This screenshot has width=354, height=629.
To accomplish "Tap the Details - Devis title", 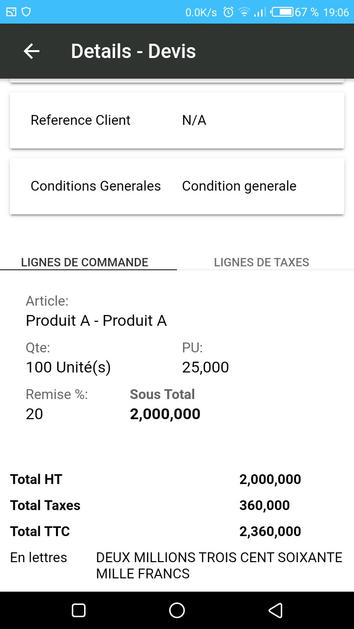I will tap(133, 51).
